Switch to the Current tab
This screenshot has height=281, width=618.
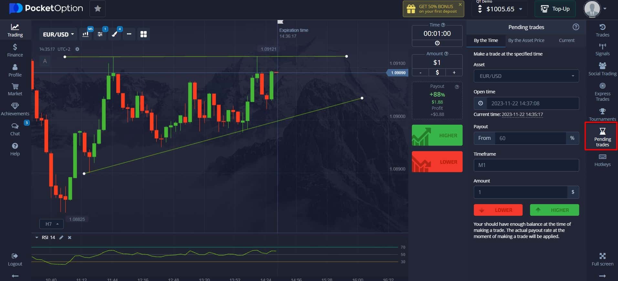pyautogui.click(x=566, y=40)
